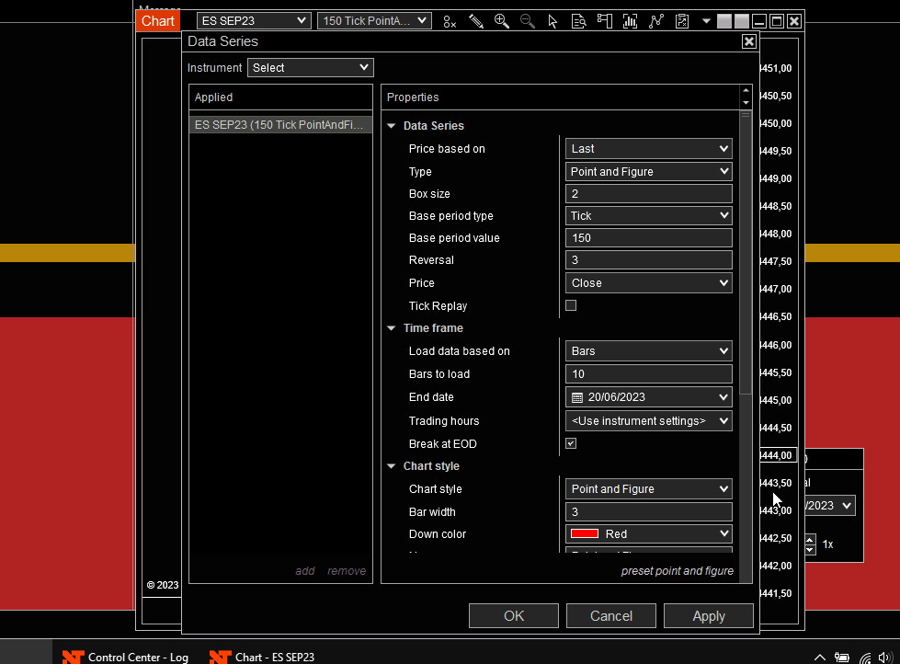900x664 pixels.
Task: Select the applied ES SEP23 data series
Action: 279,124
